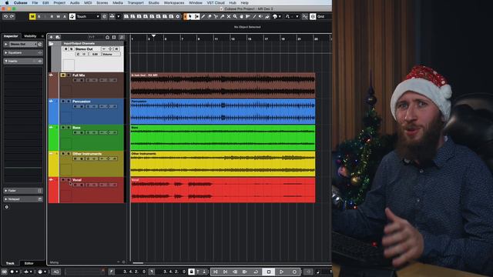Open the VST Cloud menu
The image size is (493, 277).
(216, 2)
